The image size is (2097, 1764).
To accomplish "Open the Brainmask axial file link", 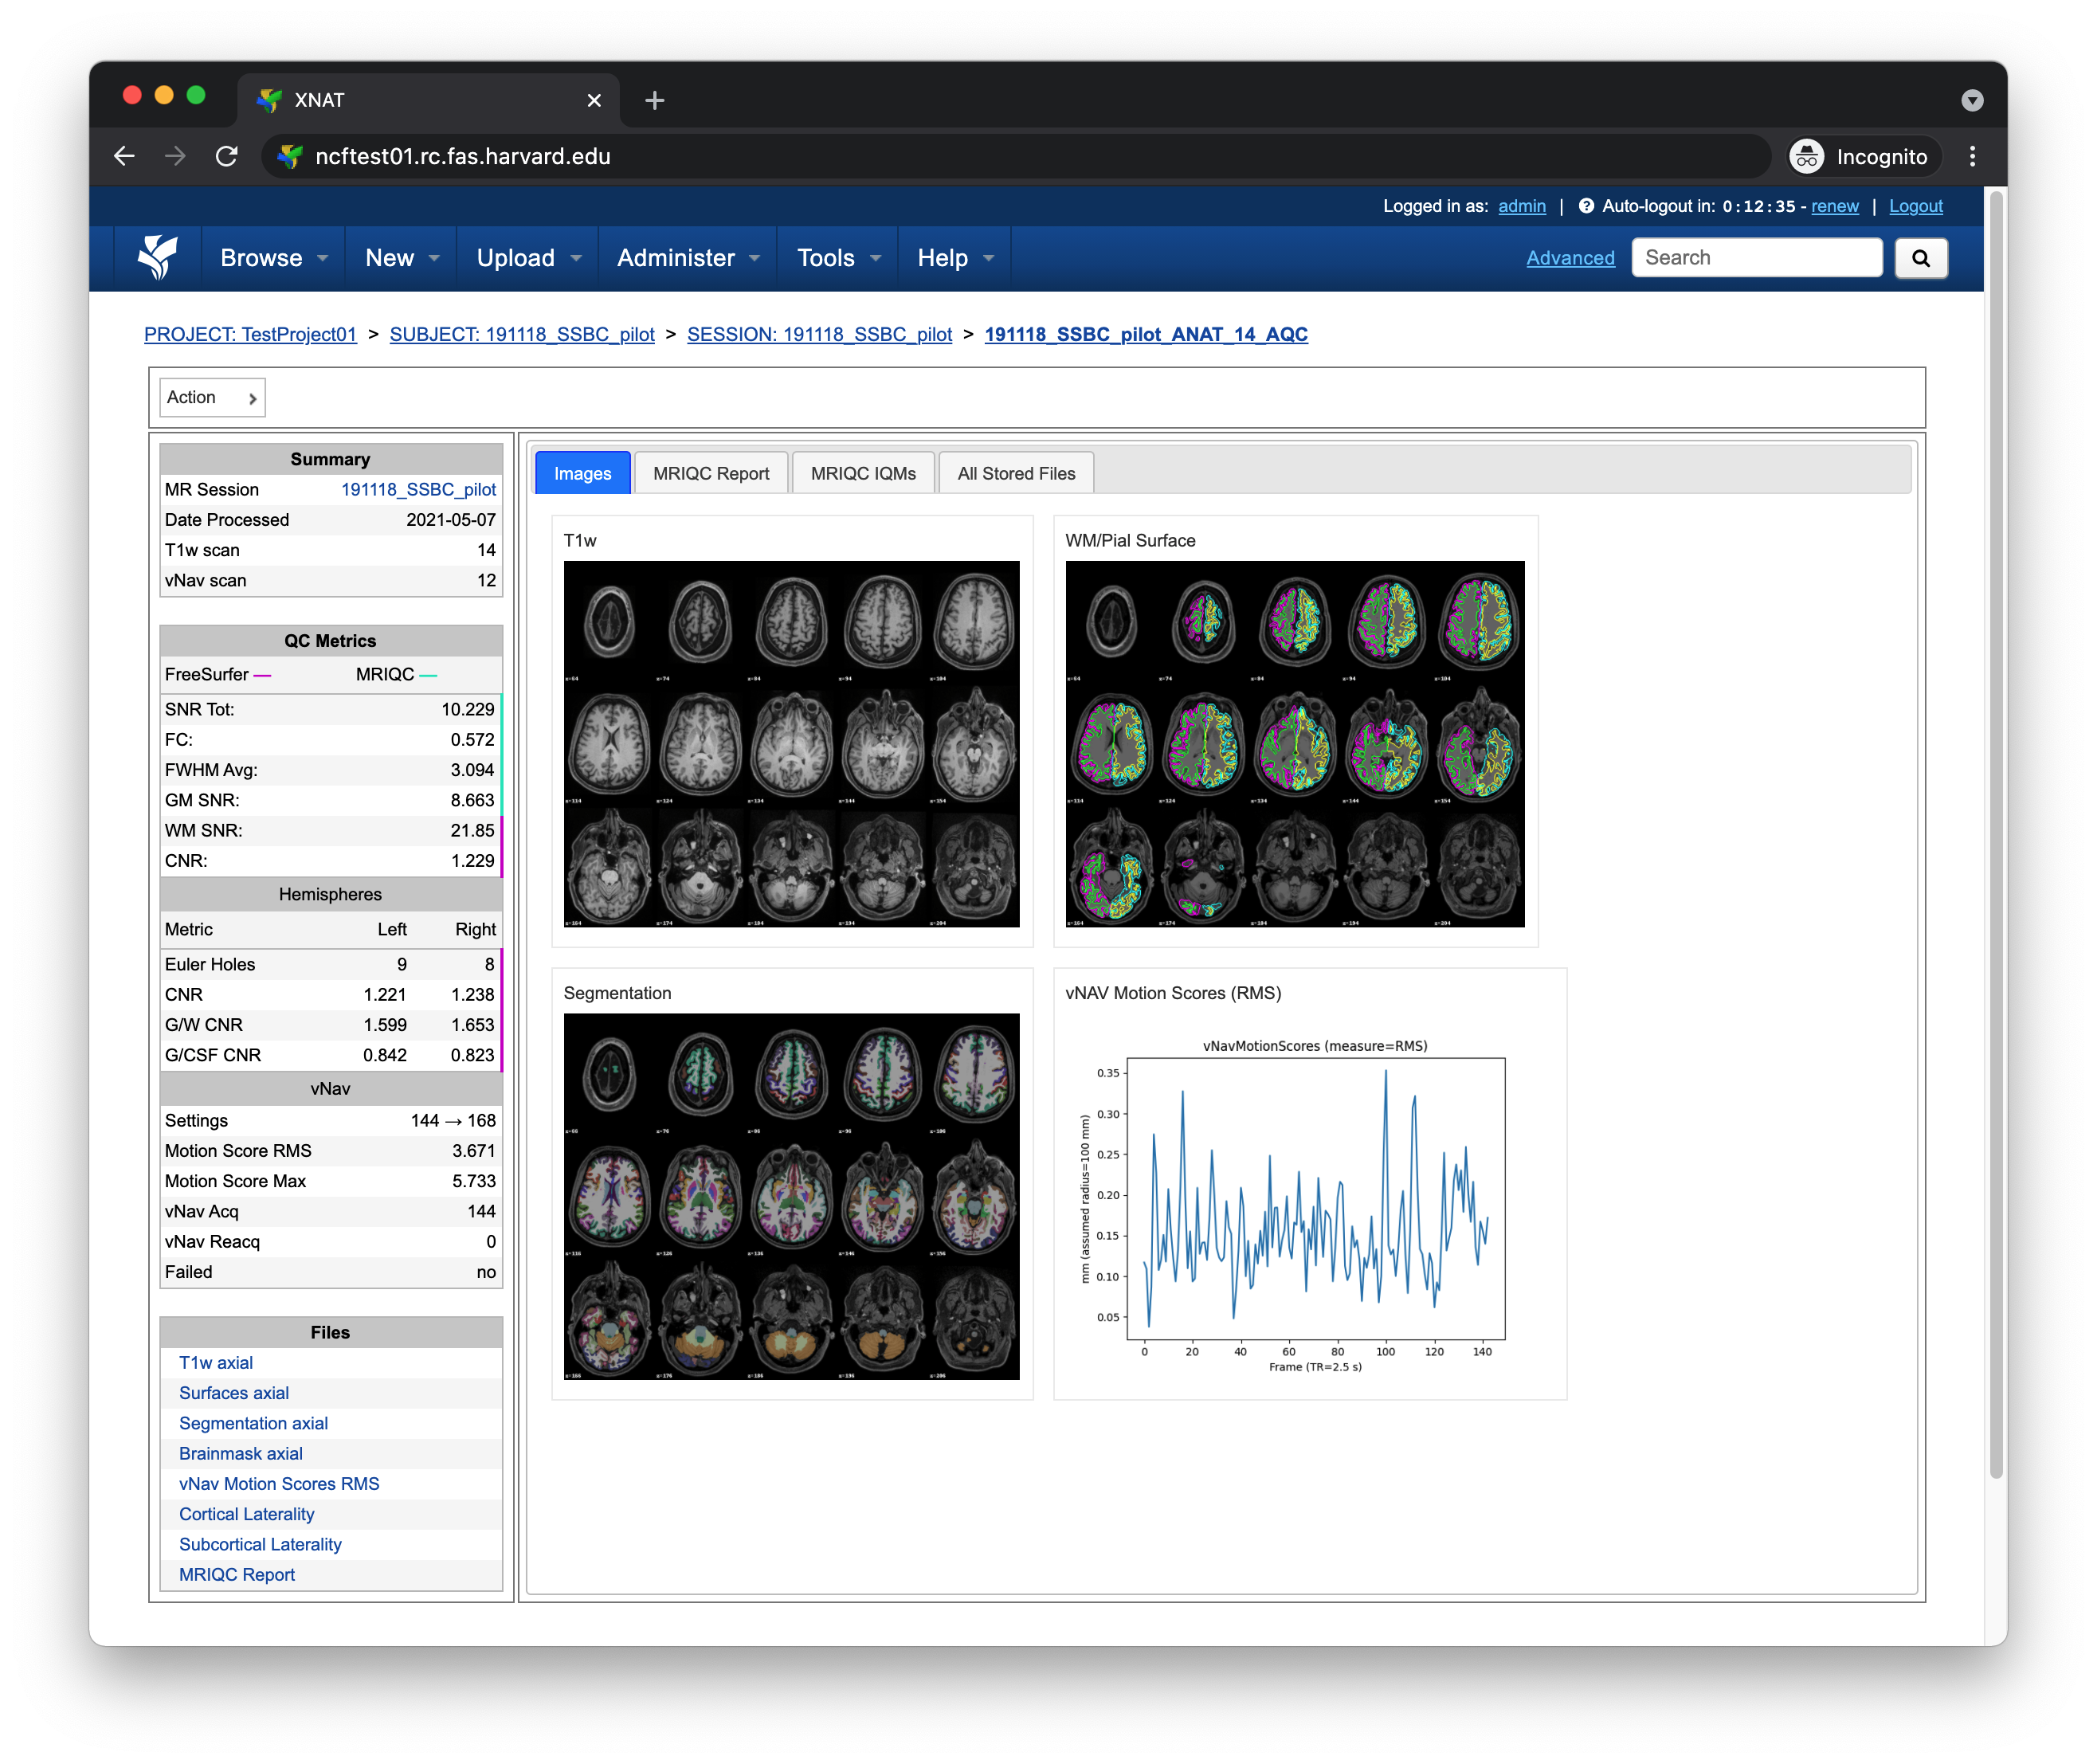I will pyautogui.click(x=241, y=1453).
